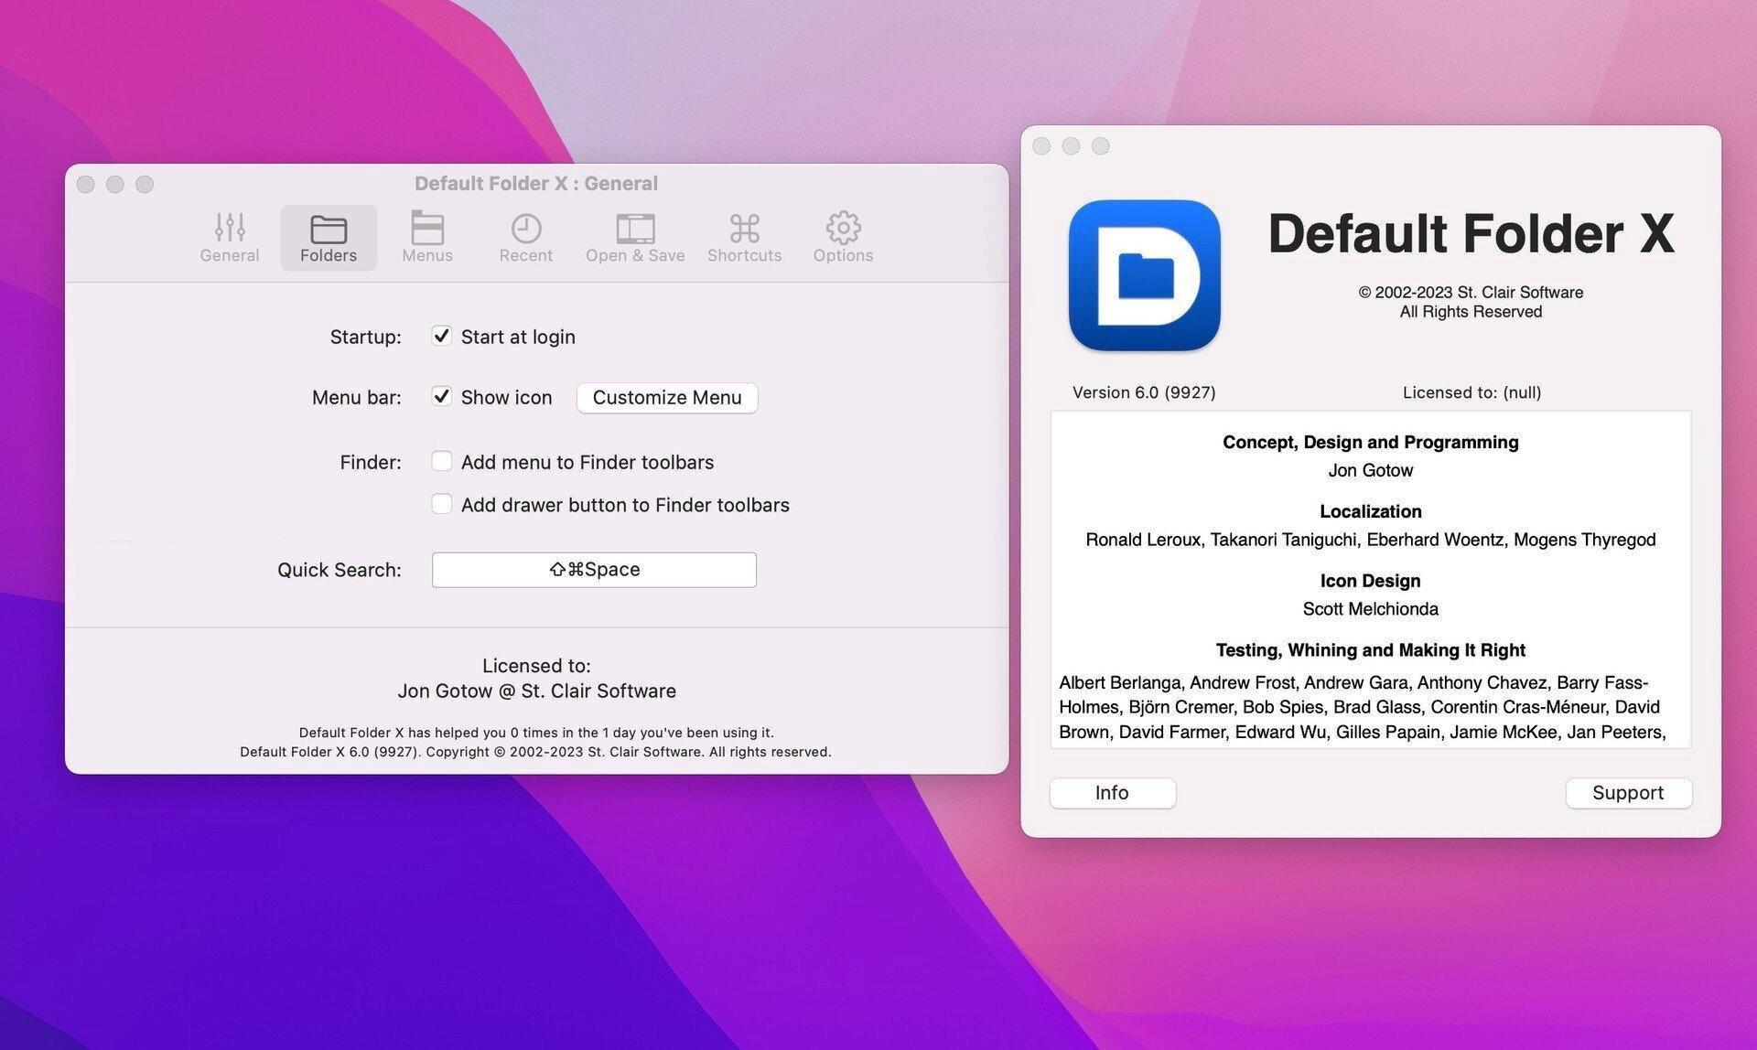Click the Version 6.0 (9927) text
The height and width of the screenshot is (1050, 1757).
pos(1142,391)
